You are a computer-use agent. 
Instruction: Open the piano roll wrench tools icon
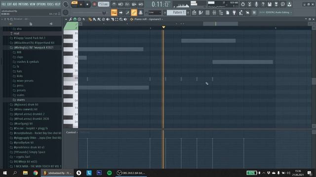(x=70, y=19)
